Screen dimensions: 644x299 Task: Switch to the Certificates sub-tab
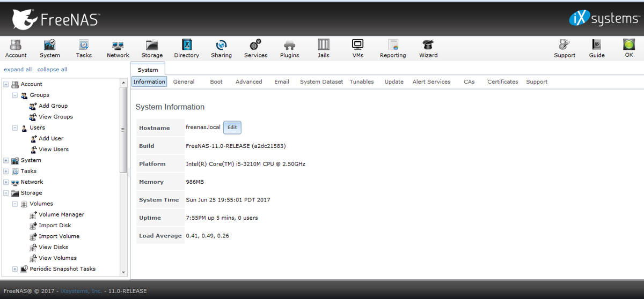tap(503, 81)
